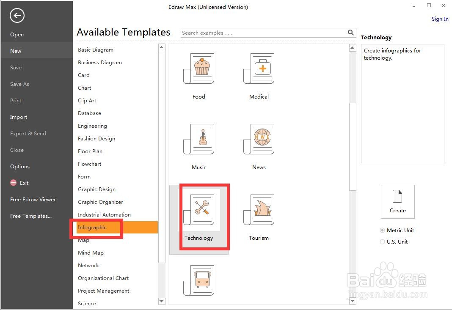
Task: Select Floor Plan category
Action: [90, 151]
